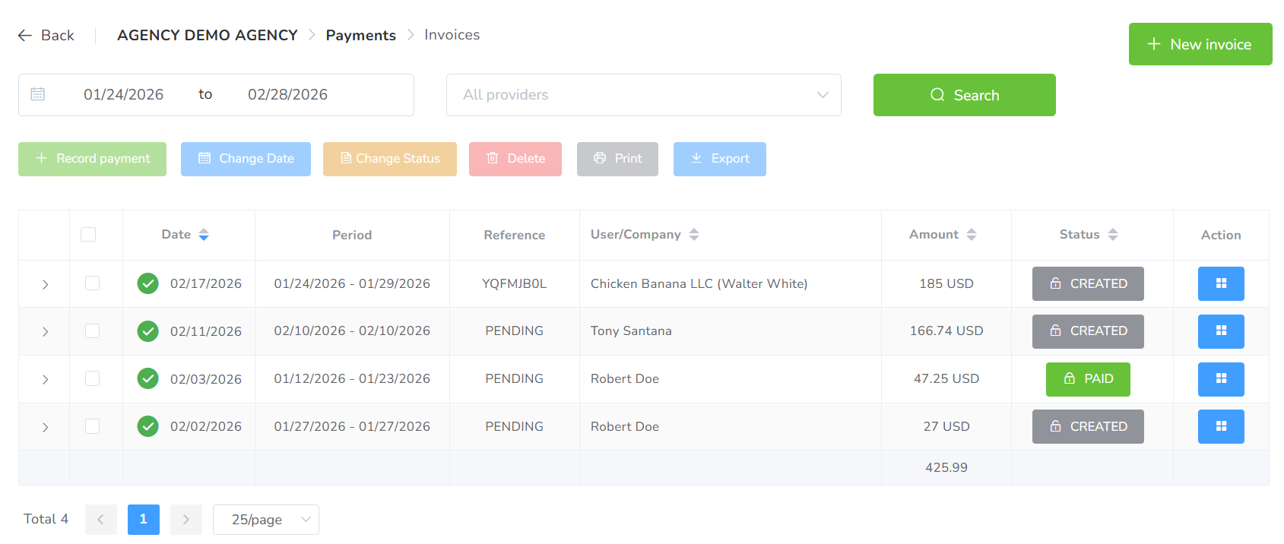The height and width of the screenshot is (544, 1284).
Task: Click the Export button
Action: click(719, 159)
